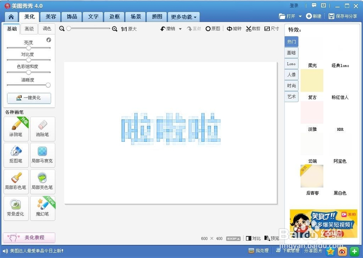Click the 裁剪 crop tool
363x258 pixels.
click(253, 28)
